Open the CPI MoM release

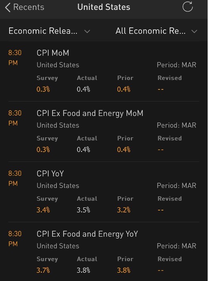(104, 71)
